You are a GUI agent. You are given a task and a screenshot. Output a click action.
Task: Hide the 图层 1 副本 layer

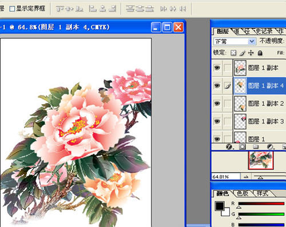click(x=217, y=67)
